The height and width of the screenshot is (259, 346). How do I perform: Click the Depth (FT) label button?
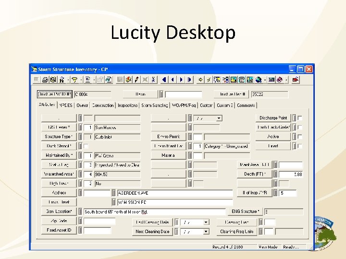[x=255, y=174]
